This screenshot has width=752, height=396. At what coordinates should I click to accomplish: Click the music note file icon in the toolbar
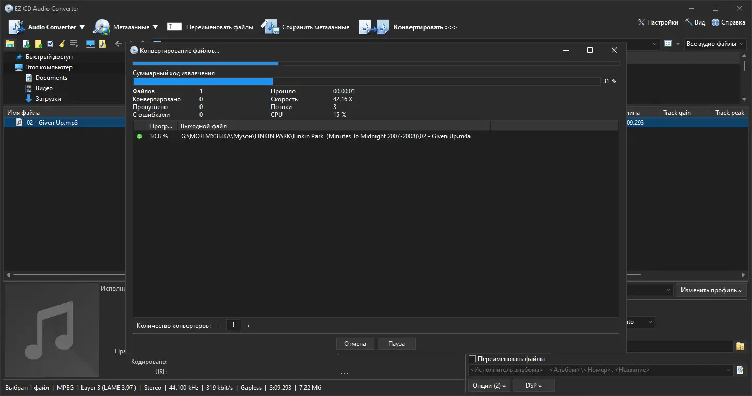(x=102, y=44)
